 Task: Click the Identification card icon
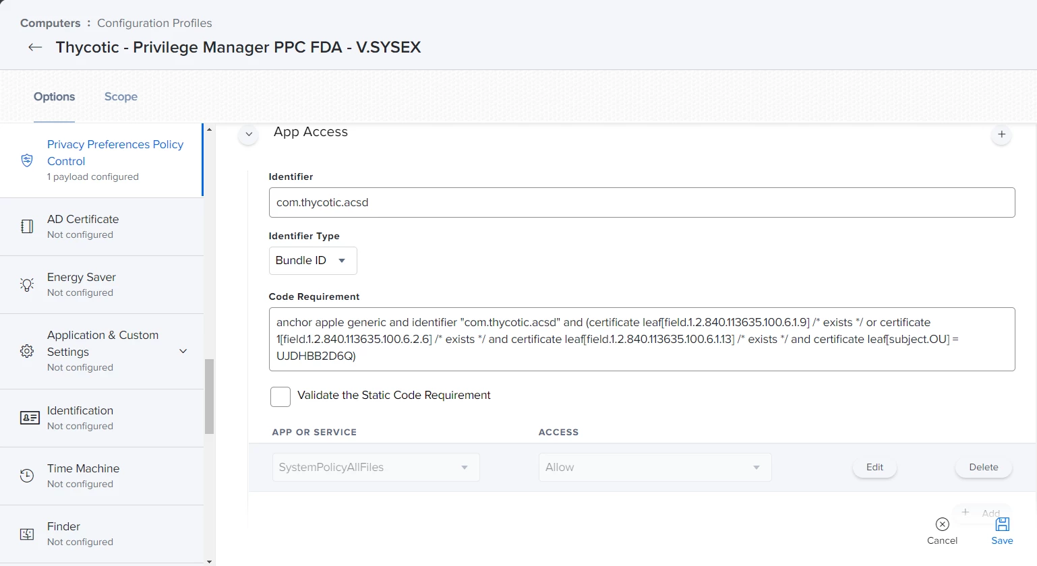30,418
